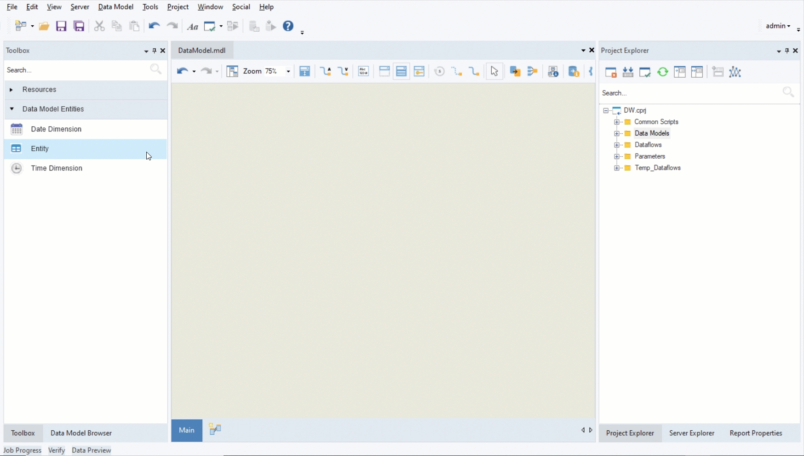Switch to the Server Explorer tab
The width and height of the screenshot is (804, 456).
point(691,433)
